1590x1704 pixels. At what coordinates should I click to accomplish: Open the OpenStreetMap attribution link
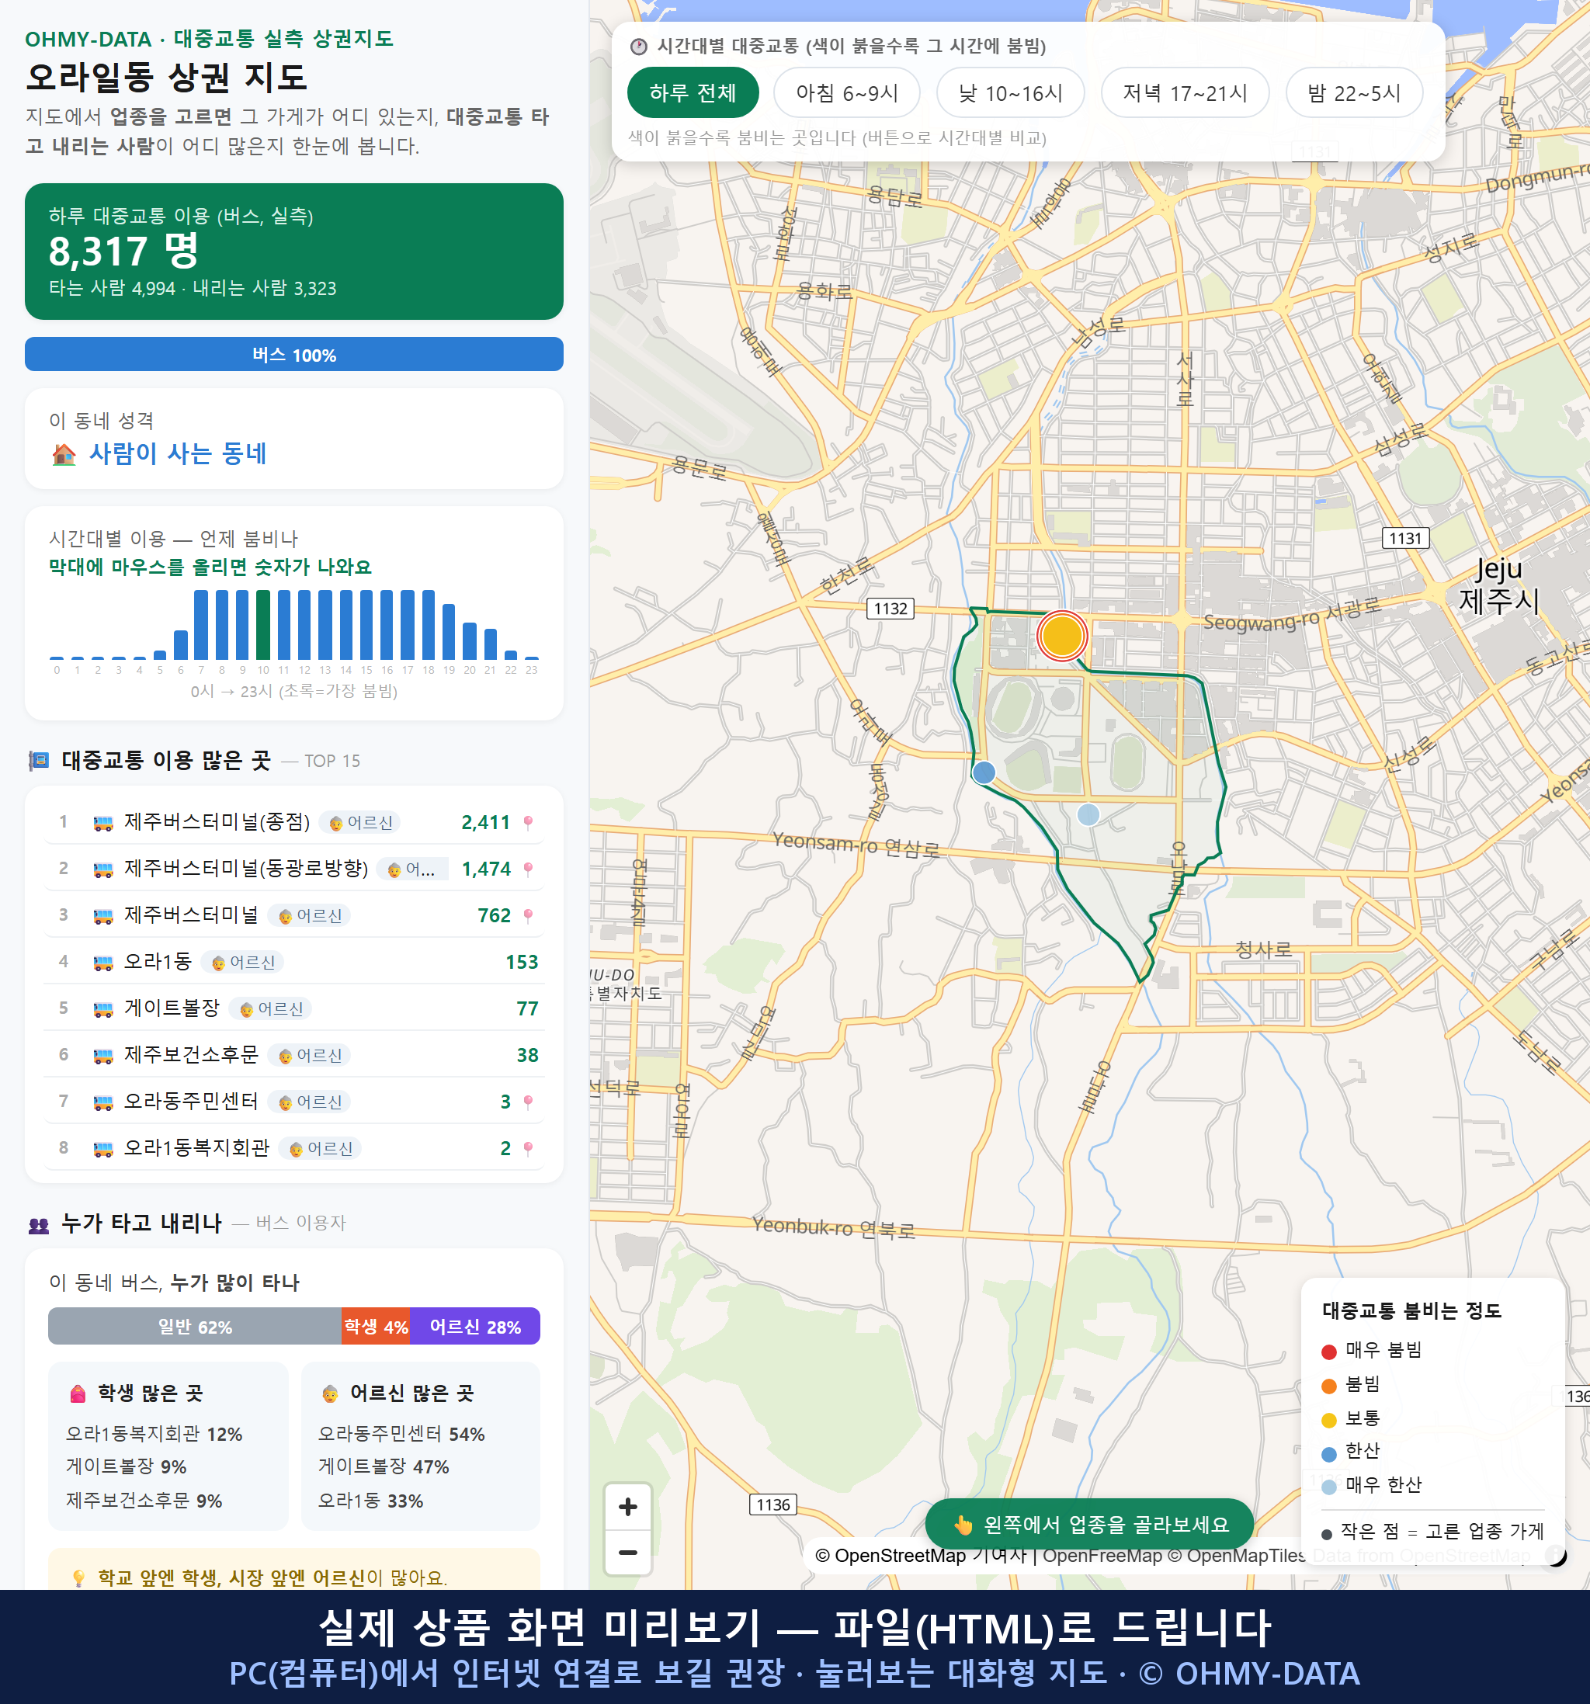[x=901, y=1556]
